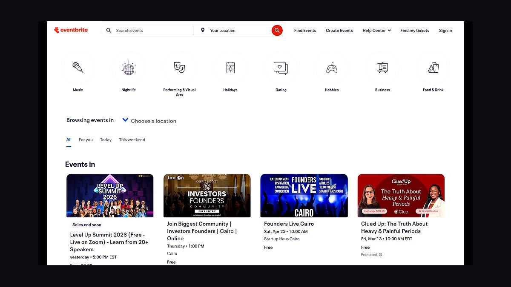Click the Find my tickets link

[x=415, y=31]
